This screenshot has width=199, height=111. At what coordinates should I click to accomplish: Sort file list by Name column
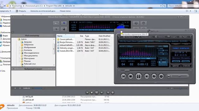pos(66,36)
